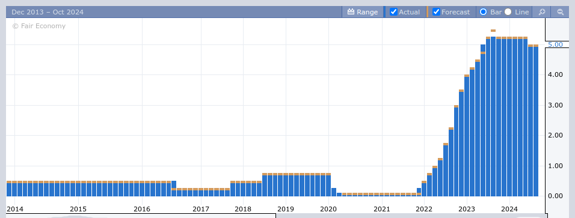This screenshot has width=575, height=218.
Task: Switch to Line chart radio button
Action: click(x=508, y=12)
